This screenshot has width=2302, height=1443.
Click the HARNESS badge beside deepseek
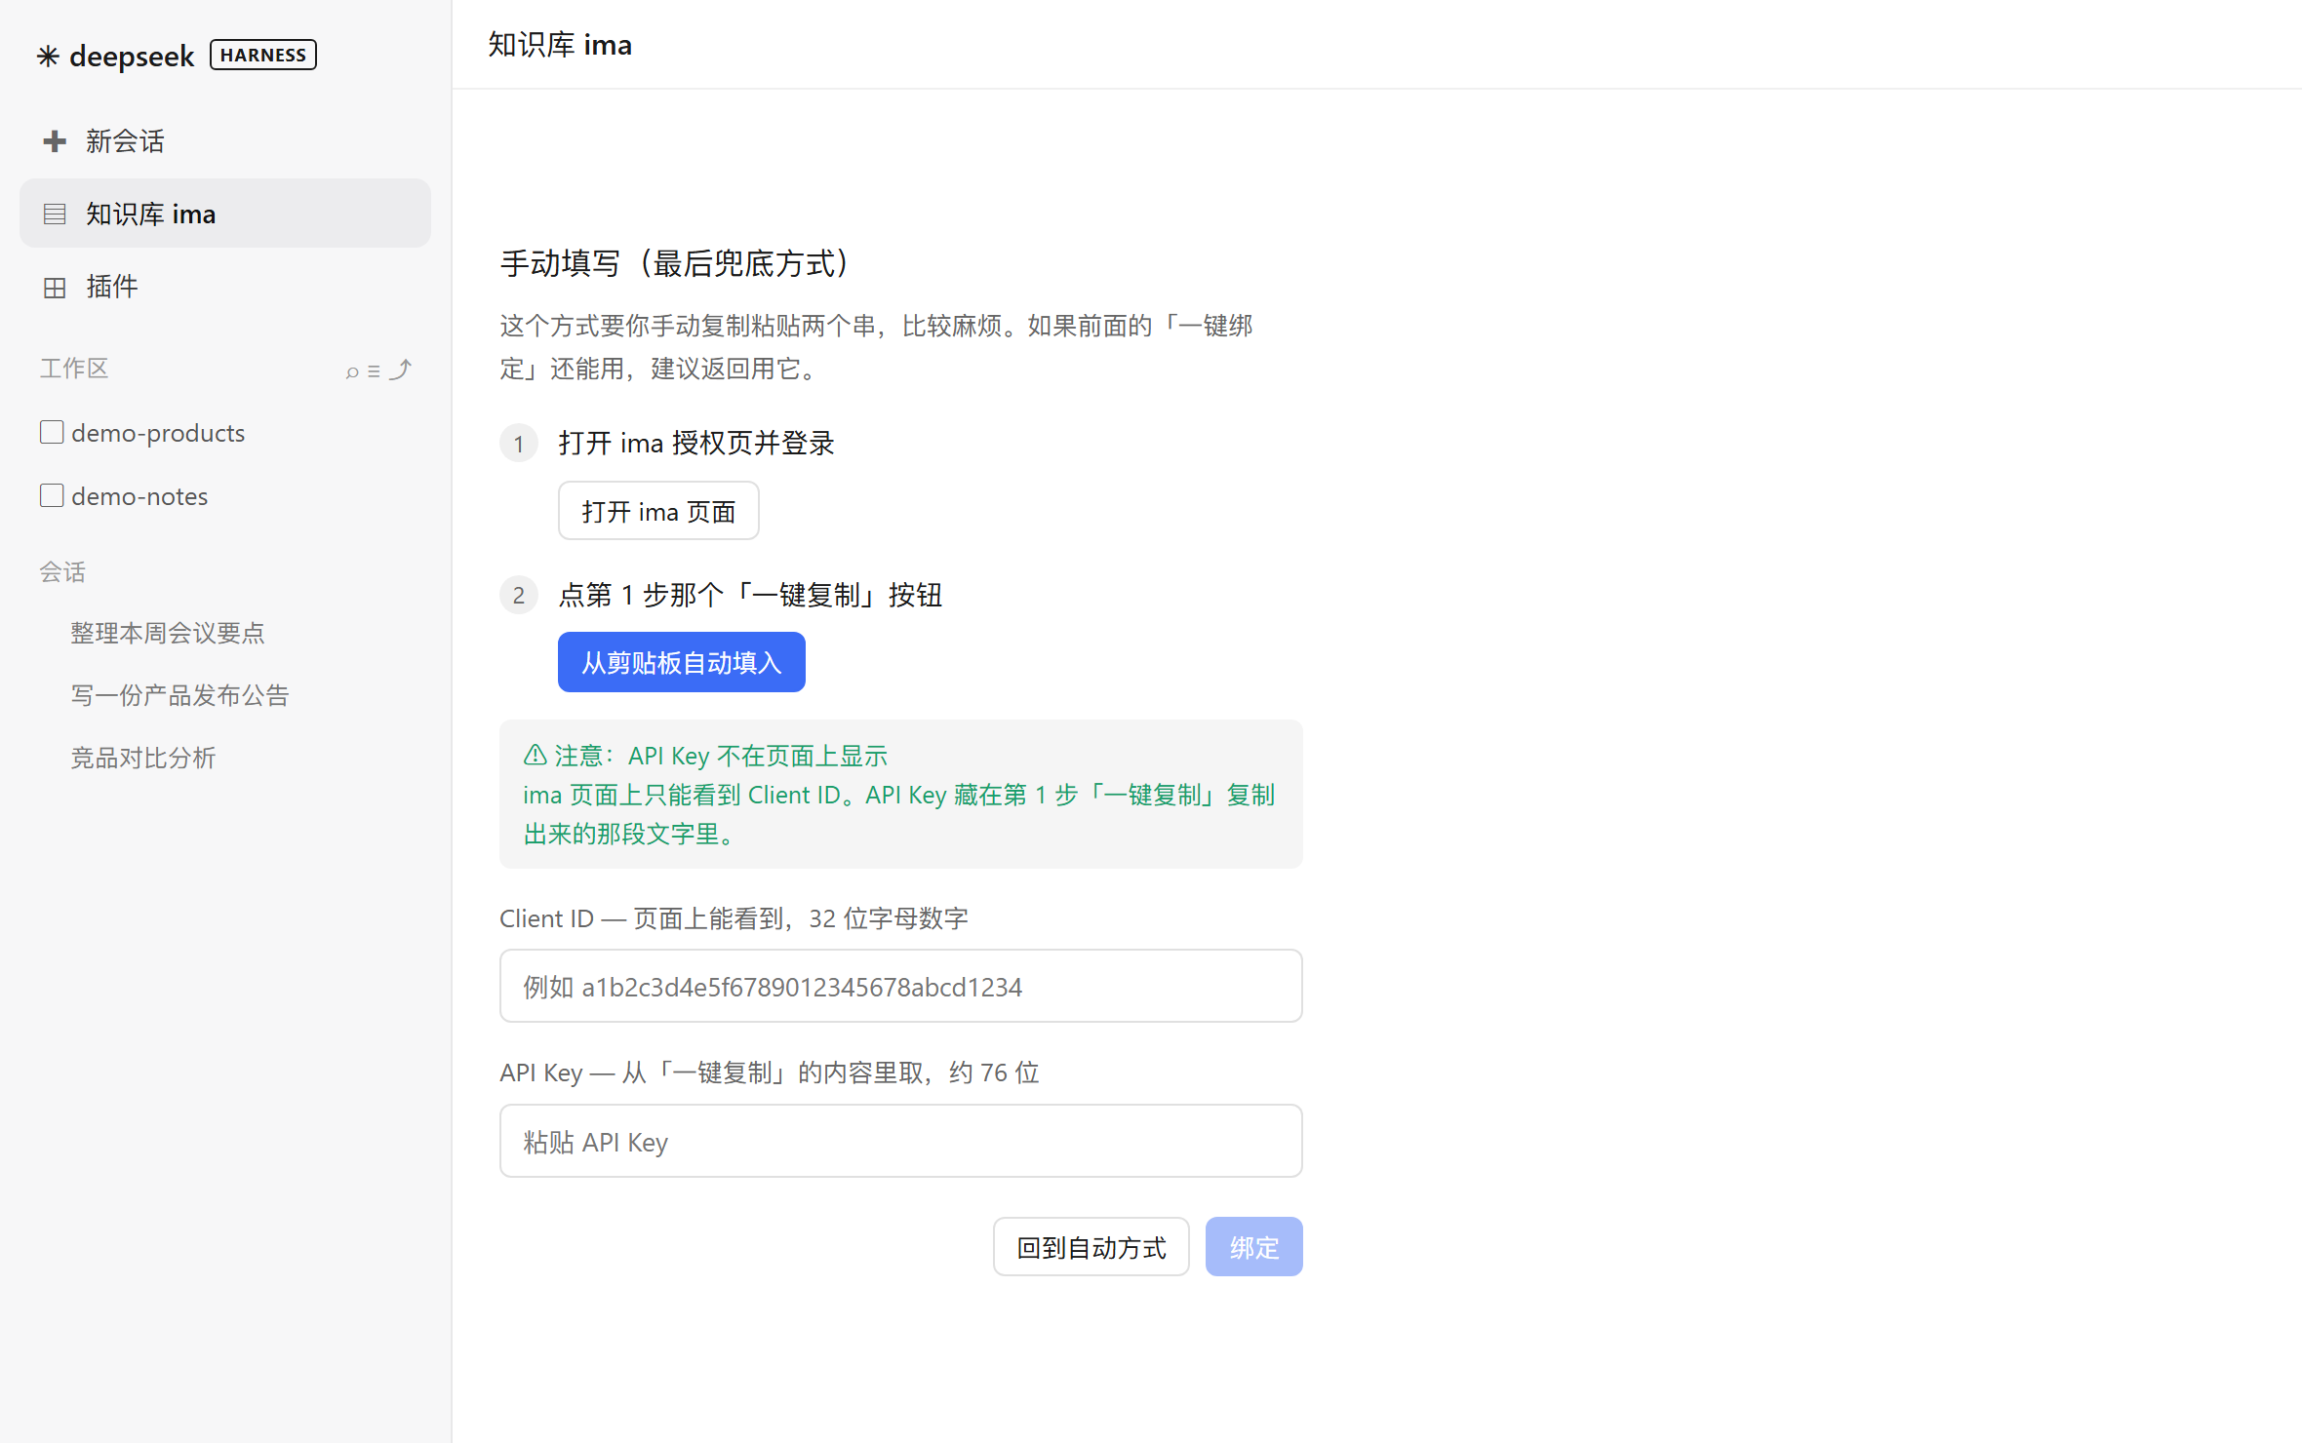(x=263, y=56)
